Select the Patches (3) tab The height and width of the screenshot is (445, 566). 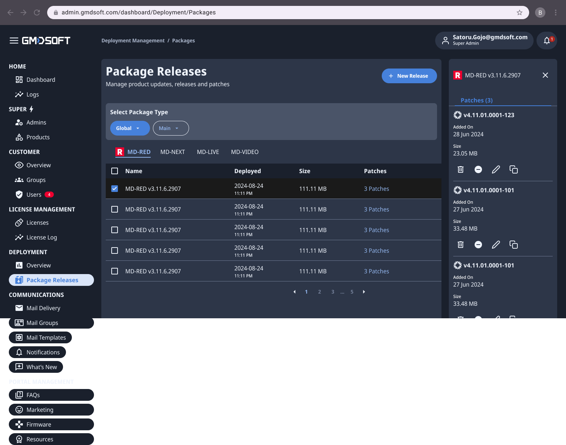click(x=476, y=100)
